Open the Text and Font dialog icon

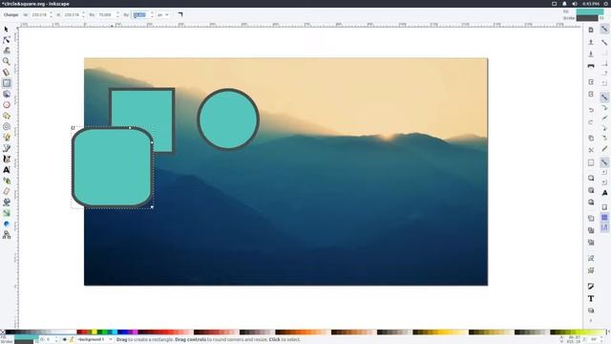591,298
